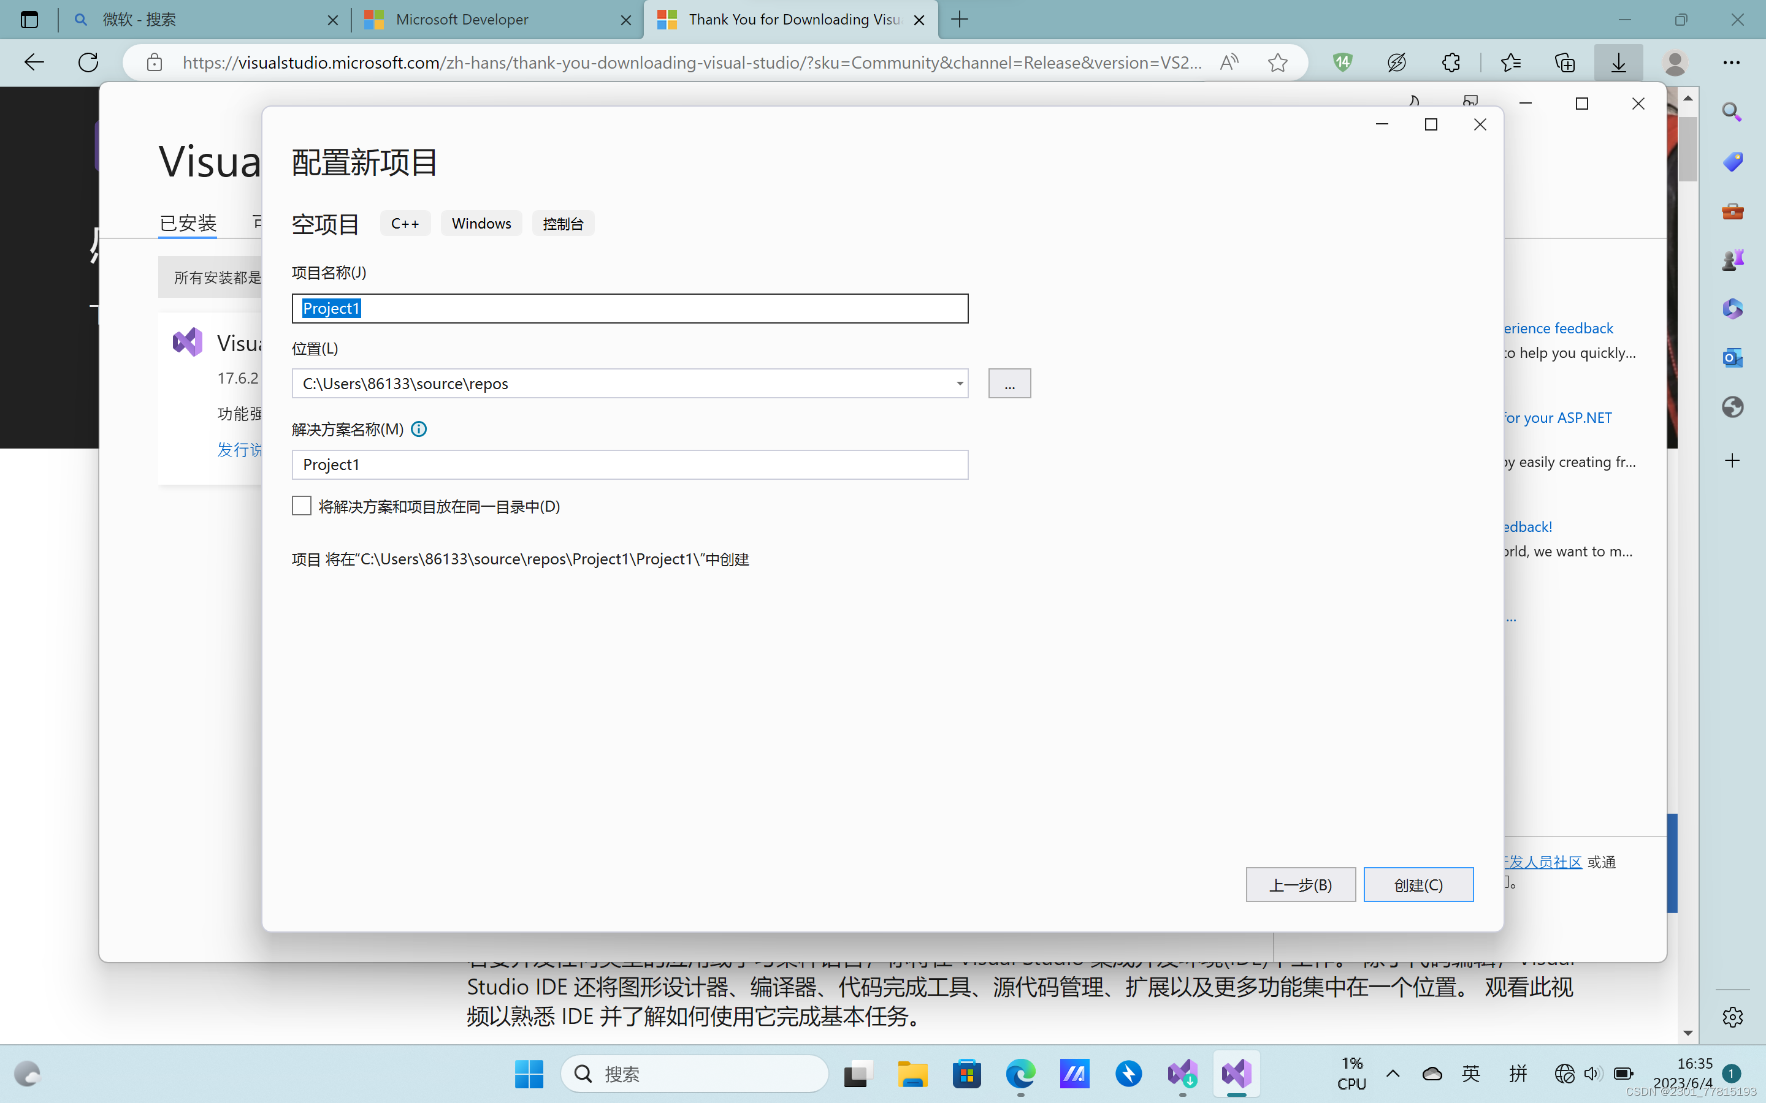Screen dimensions: 1766x1103
Task: Open browser settings and more menu
Action: (x=1731, y=63)
